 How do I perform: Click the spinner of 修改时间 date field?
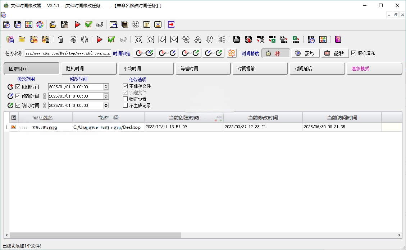click(x=106, y=96)
